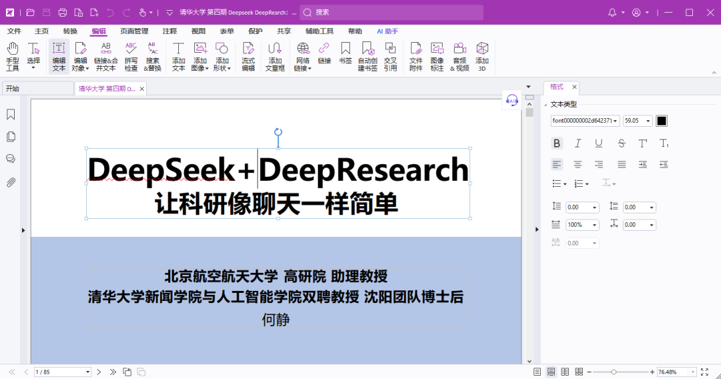Click the zoom out minus button
The width and height of the screenshot is (721, 379).
589,372
